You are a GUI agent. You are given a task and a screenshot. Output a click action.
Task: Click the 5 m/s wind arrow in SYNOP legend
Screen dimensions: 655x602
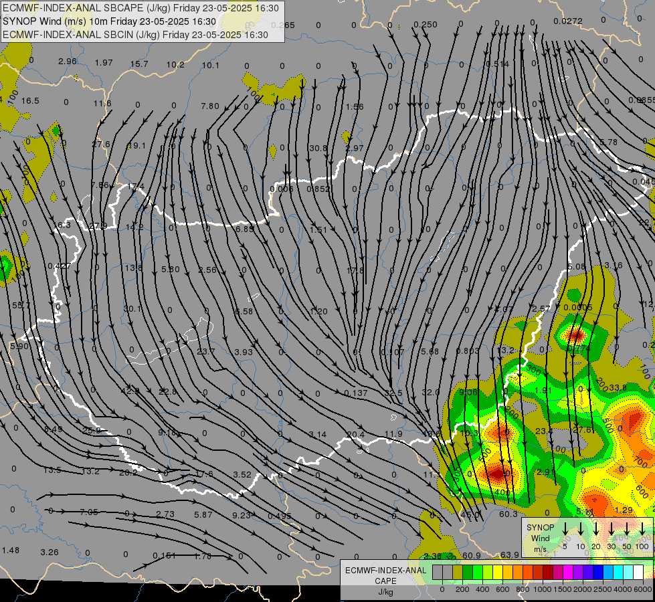[x=565, y=528]
